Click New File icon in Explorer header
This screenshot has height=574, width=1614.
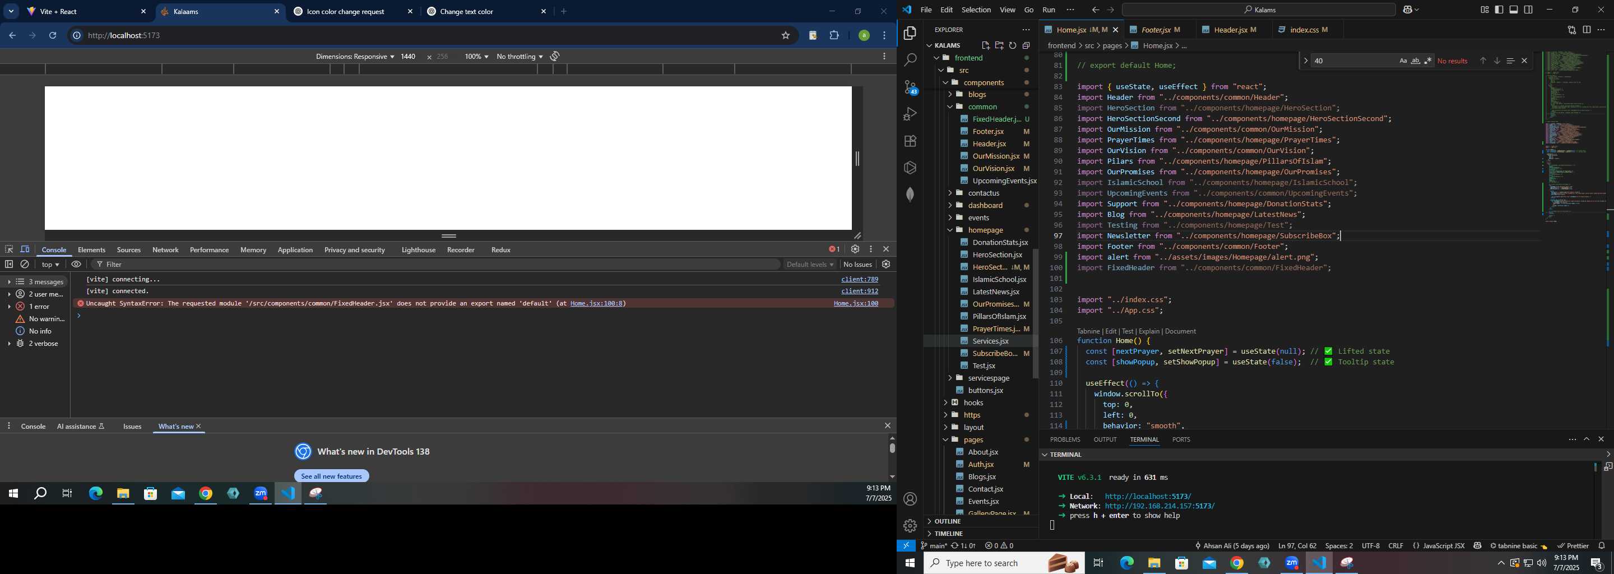pos(986,45)
